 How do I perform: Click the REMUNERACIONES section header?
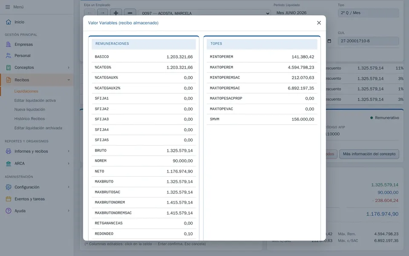tap(144, 44)
